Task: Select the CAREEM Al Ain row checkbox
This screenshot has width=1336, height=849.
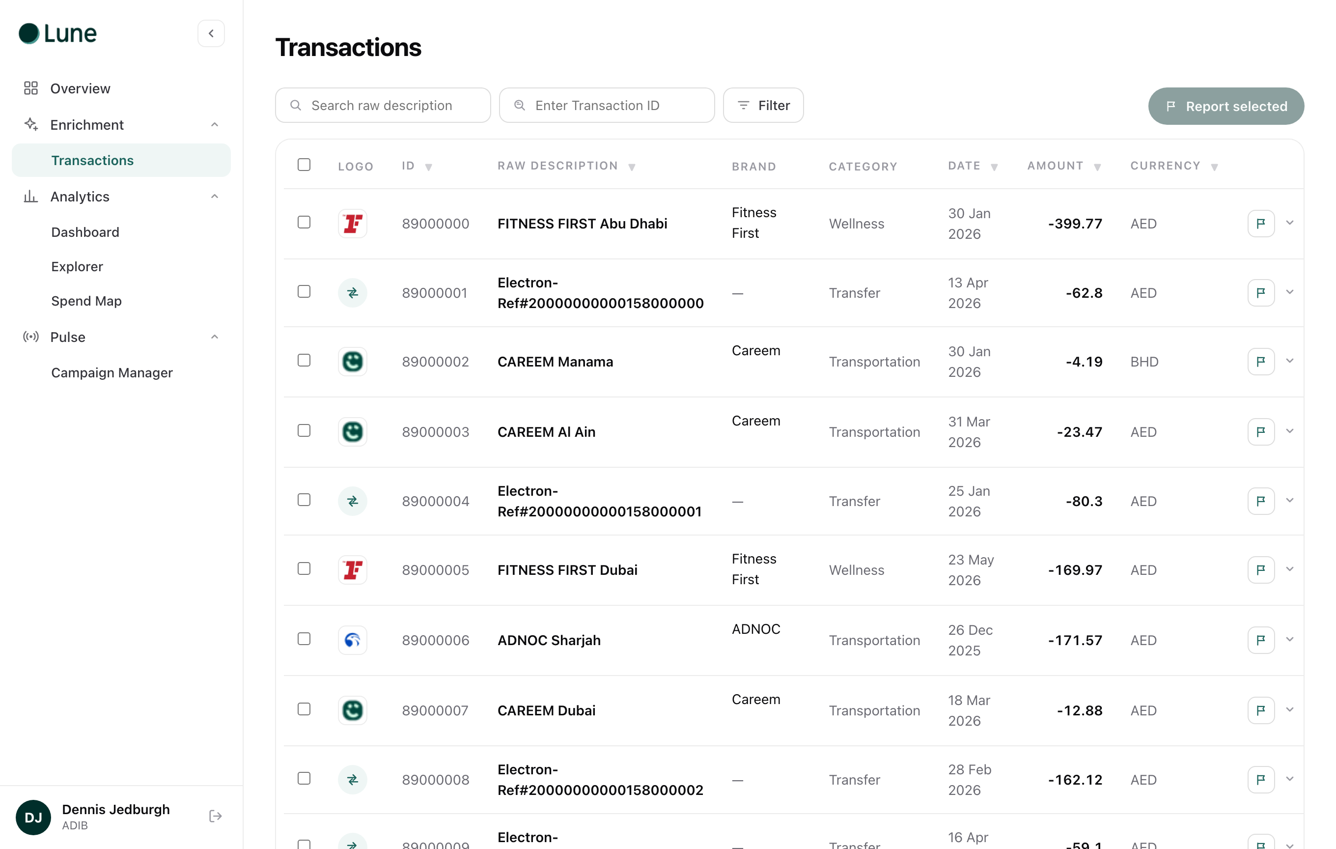Action: click(304, 430)
